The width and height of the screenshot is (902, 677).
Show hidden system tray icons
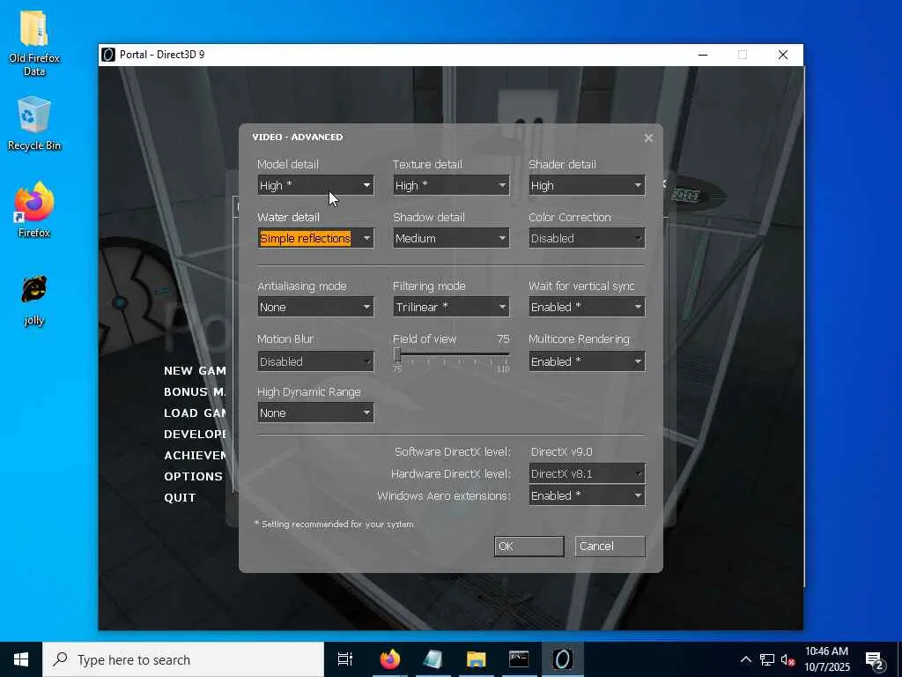pyautogui.click(x=745, y=659)
